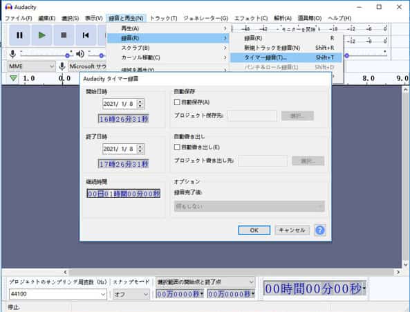Open the ジェネレーター(G) menu

205,18
